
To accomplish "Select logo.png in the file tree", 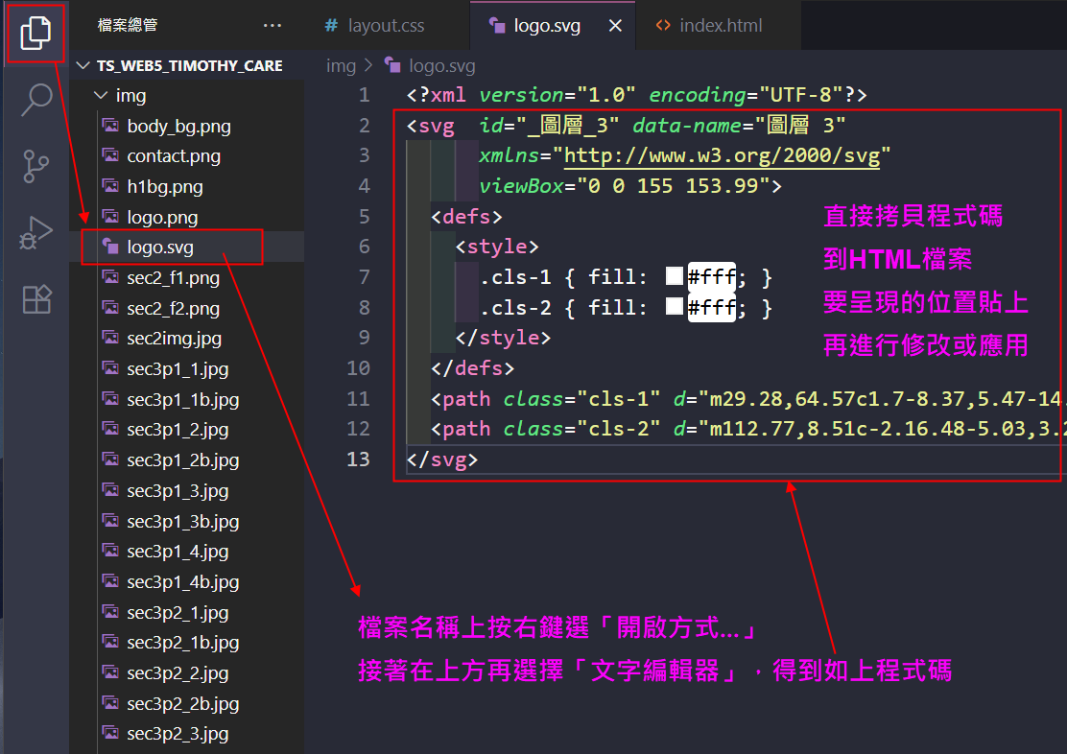I will (162, 217).
